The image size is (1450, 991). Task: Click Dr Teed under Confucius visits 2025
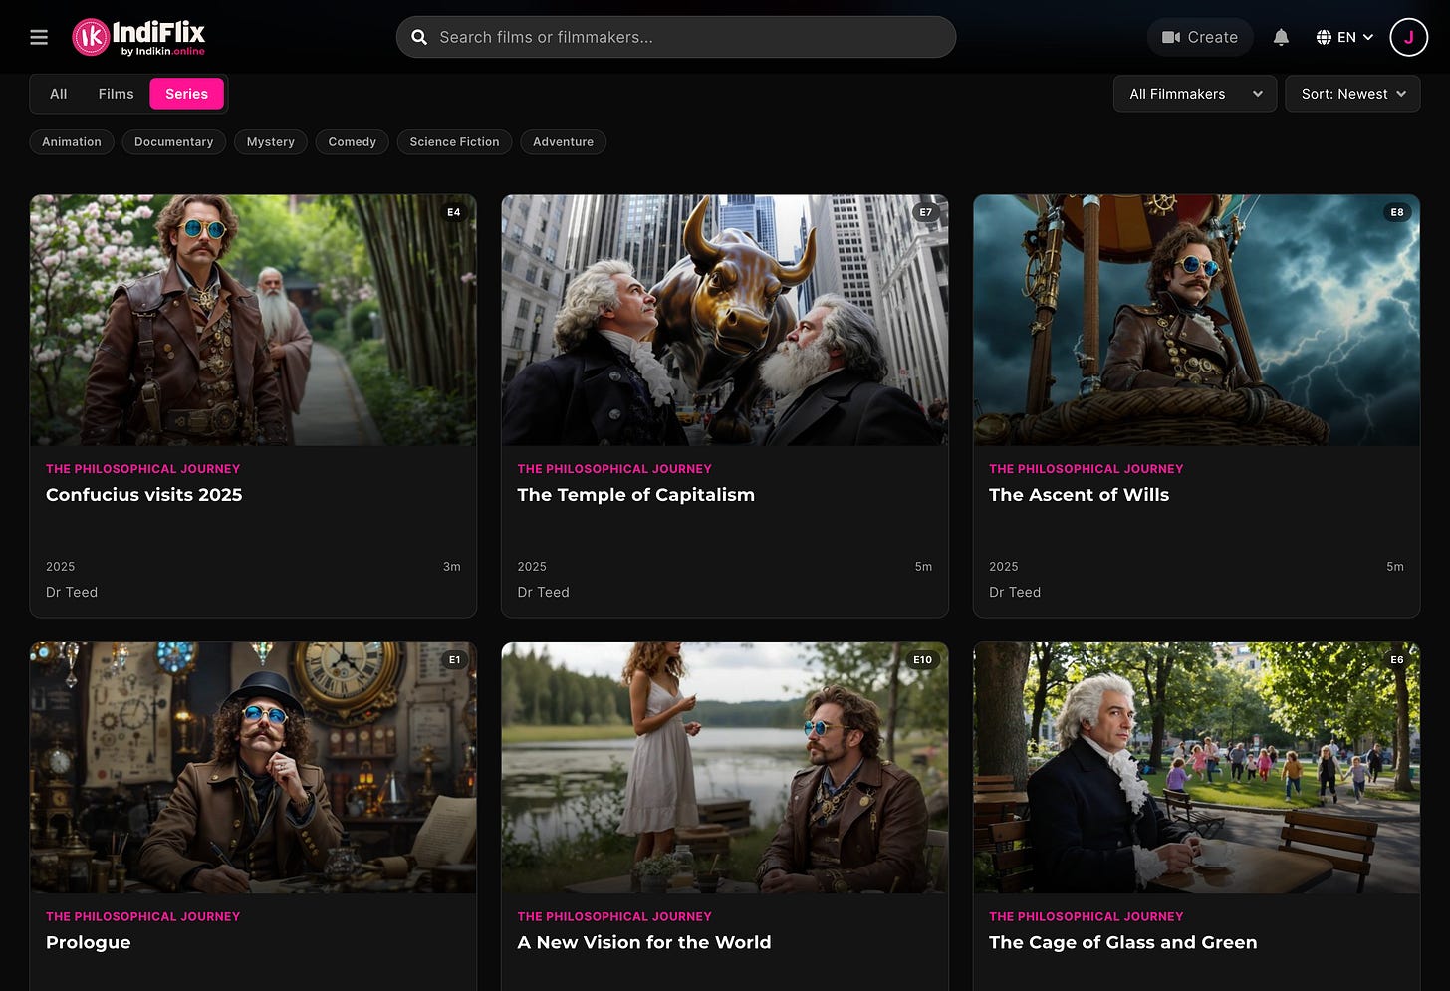[72, 592]
